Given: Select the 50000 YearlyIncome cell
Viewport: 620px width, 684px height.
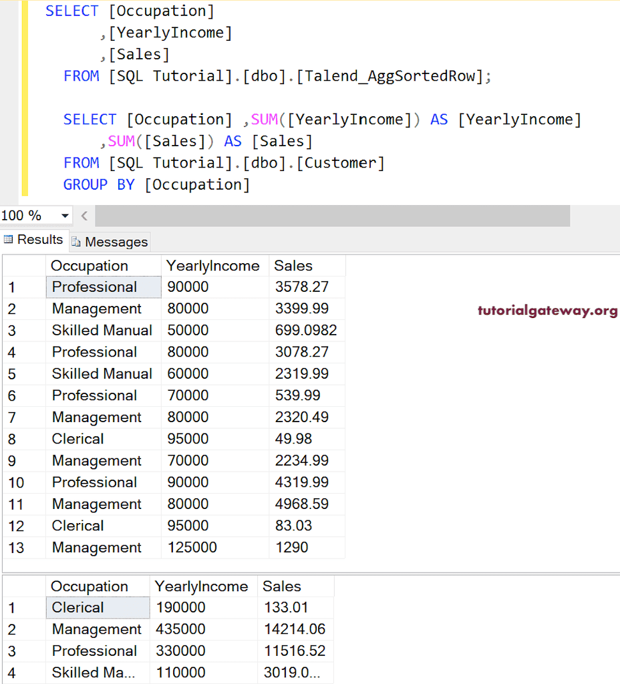Looking at the screenshot, I should click(x=215, y=330).
